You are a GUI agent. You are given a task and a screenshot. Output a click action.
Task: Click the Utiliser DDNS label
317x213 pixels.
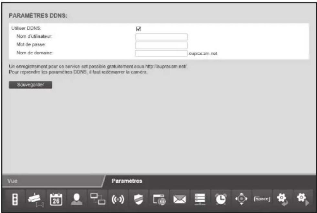tap(26, 28)
